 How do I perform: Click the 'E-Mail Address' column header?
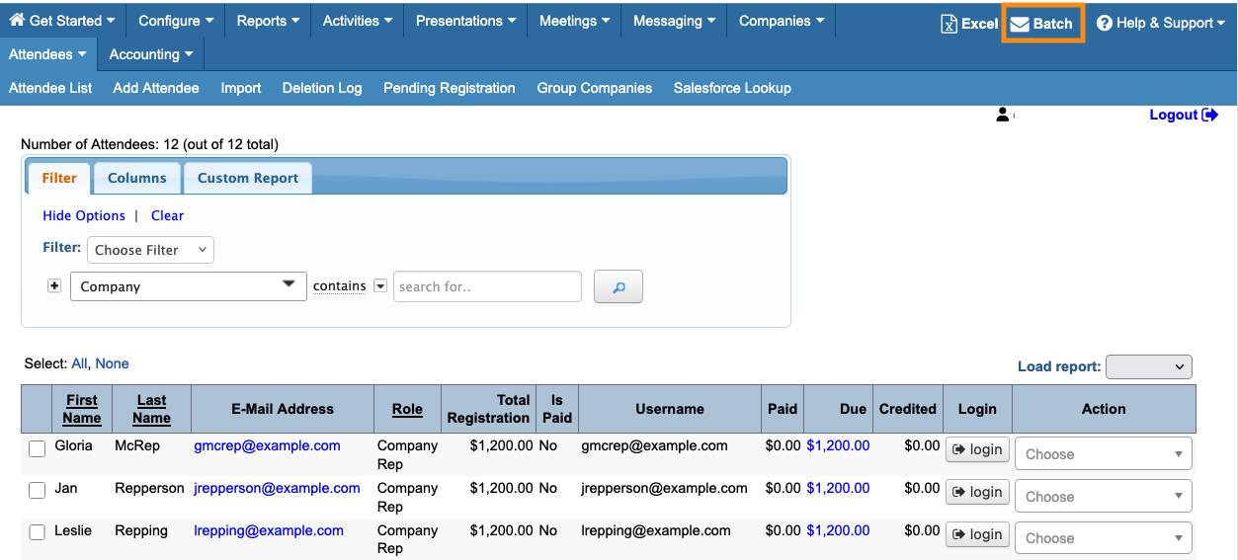(x=283, y=409)
